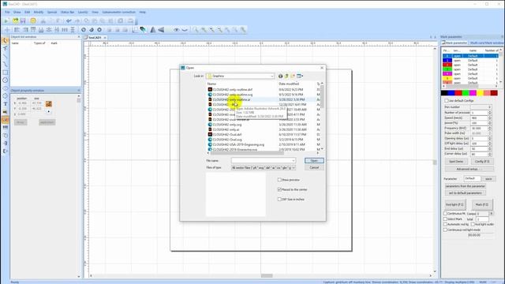Click the undo arrow in the toolbar
The width and height of the screenshot is (505, 284).
tap(69, 21)
